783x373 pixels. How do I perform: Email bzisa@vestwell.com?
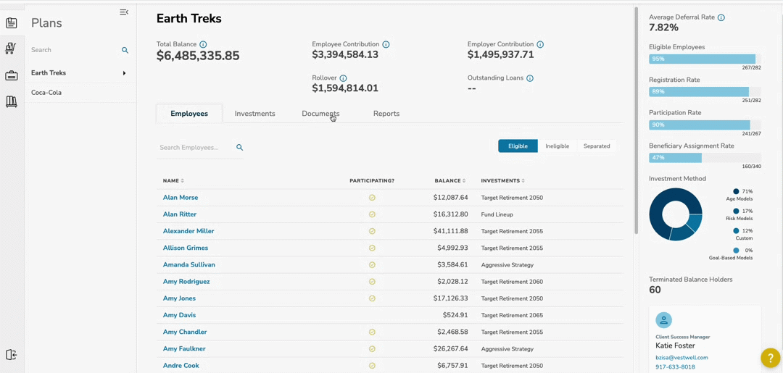click(681, 358)
